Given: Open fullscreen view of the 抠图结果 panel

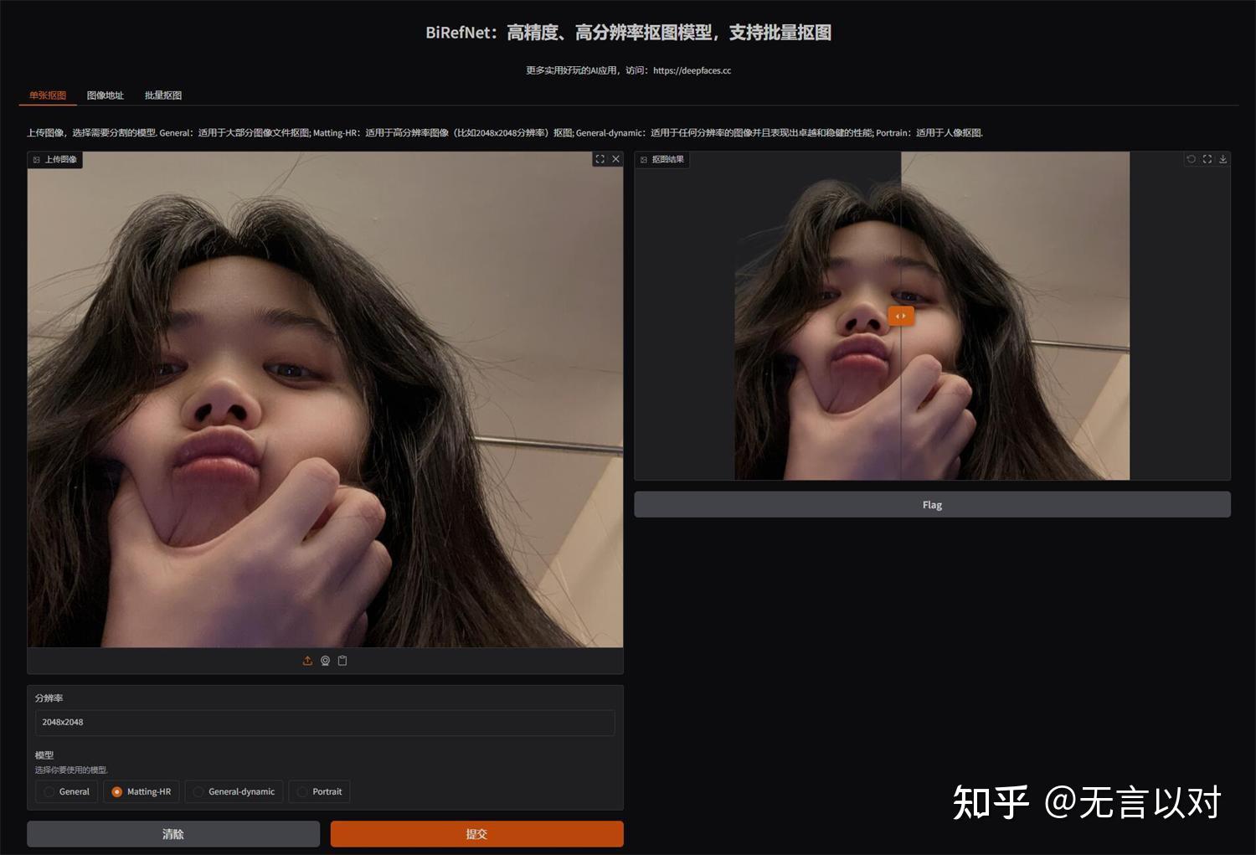Looking at the screenshot, I should tap(1207, 158).
